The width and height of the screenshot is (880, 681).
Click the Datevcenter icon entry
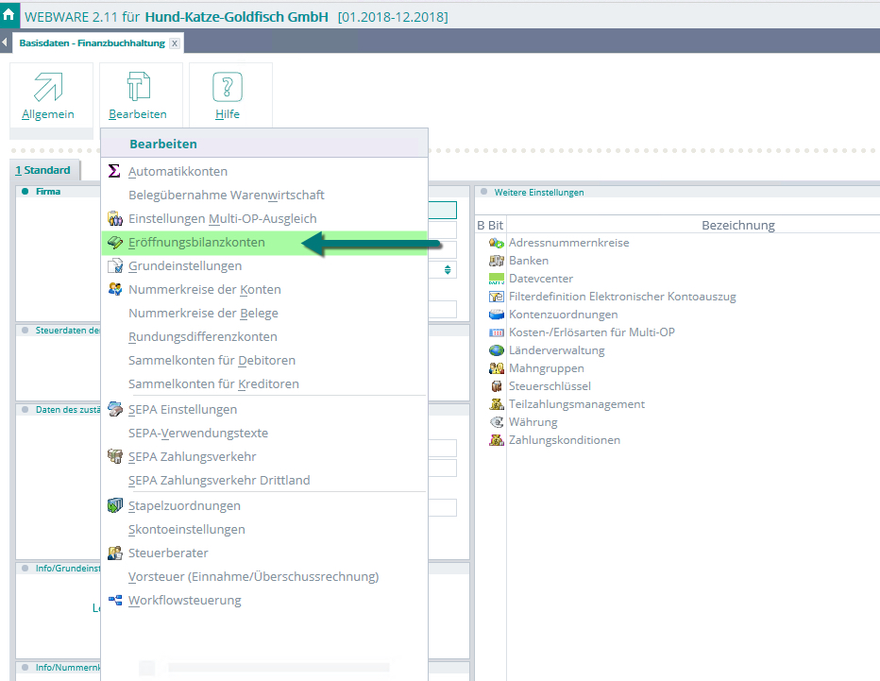pyautogui.click(x=496, y=279)
